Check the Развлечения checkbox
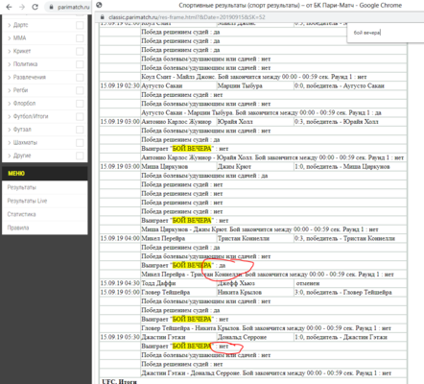Screen dimensions: 424x384 (80, 78)
